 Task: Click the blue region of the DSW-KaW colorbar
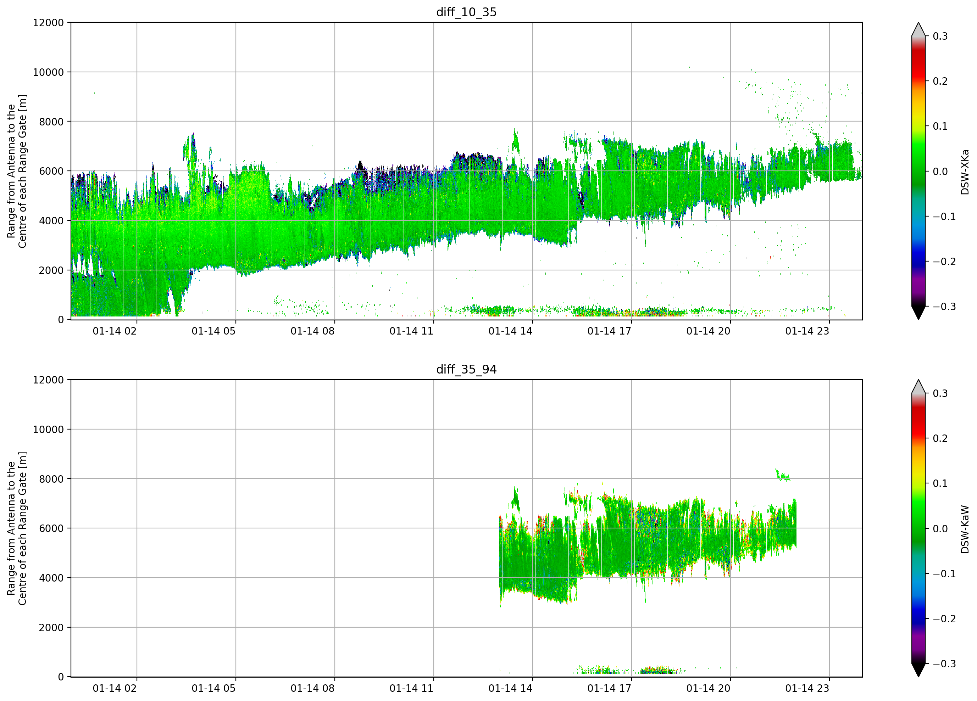pyautogui.click(x=918, y=613)
